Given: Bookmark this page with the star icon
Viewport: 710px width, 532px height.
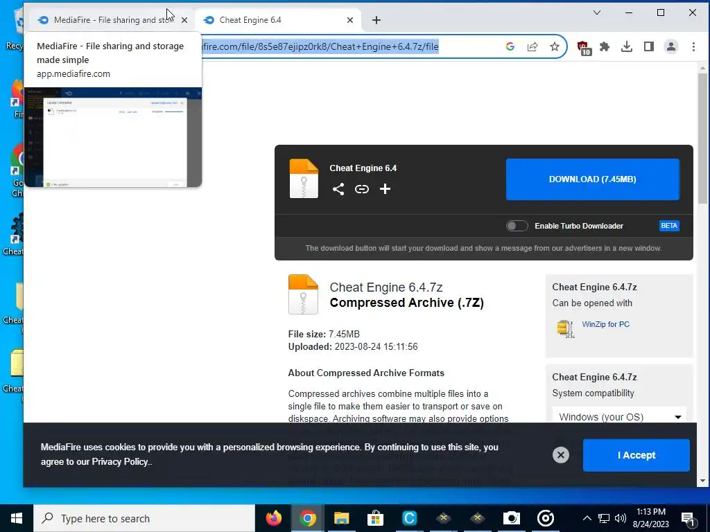Looking at the screenshot, I should pos(554,46).
